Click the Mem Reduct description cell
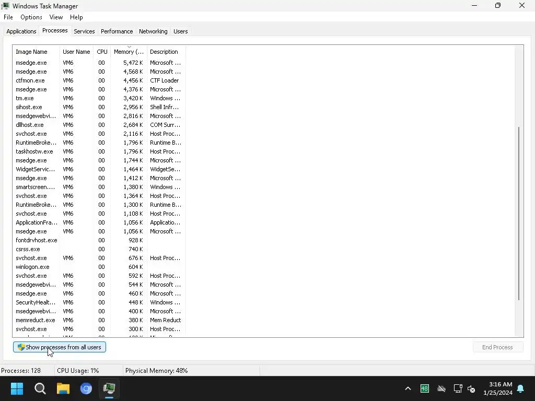This screenshot has width=535, height=401. click(166, 320)
